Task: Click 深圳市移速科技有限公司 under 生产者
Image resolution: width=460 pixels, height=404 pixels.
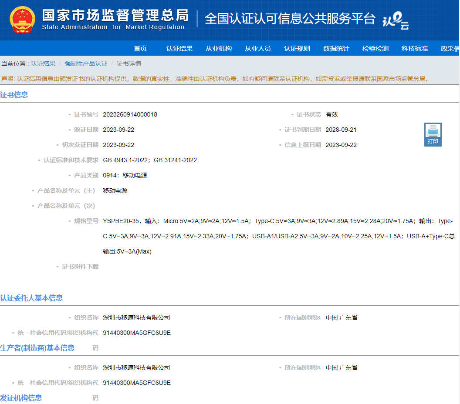Action: point(136,367)
